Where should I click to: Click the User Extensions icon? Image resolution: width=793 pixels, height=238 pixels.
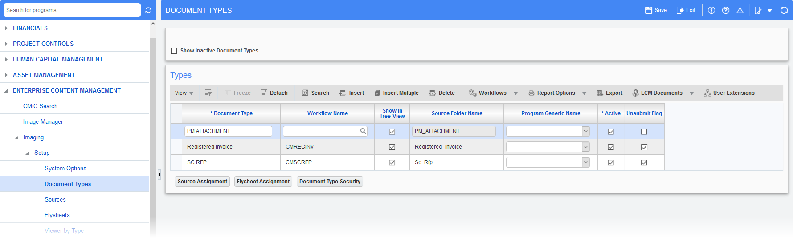coord(707,93)
